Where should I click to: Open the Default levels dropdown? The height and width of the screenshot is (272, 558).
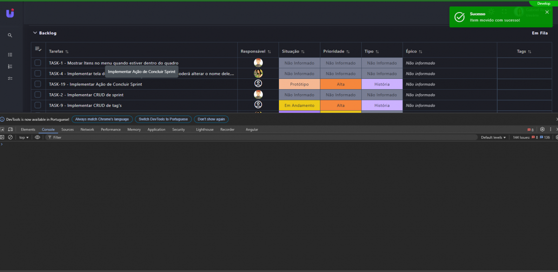[493, 137]
